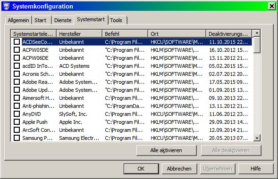278x179 pixels.
Task: Click the date 02.07.2012 20... cell
Action: (228, 74)
